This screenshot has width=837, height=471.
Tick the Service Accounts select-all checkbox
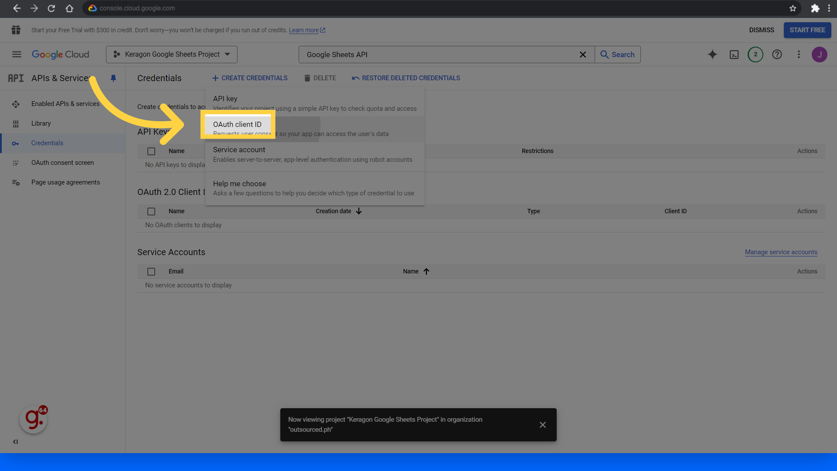point(151,272)
